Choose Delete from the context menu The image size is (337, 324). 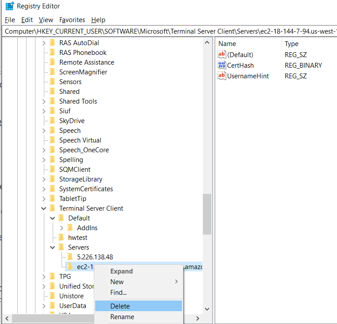click(139, 306)
